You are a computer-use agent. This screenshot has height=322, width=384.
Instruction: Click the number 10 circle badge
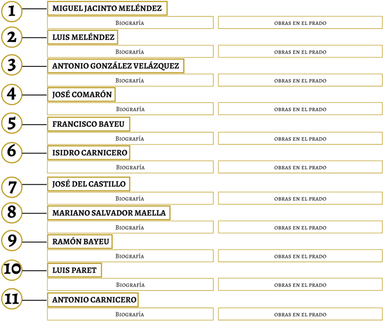point(12,270)
